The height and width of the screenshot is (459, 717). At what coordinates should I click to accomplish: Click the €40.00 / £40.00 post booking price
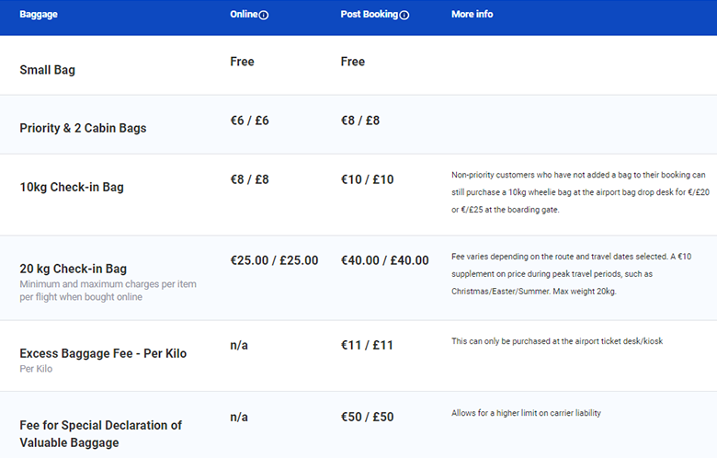click(384, 260)
